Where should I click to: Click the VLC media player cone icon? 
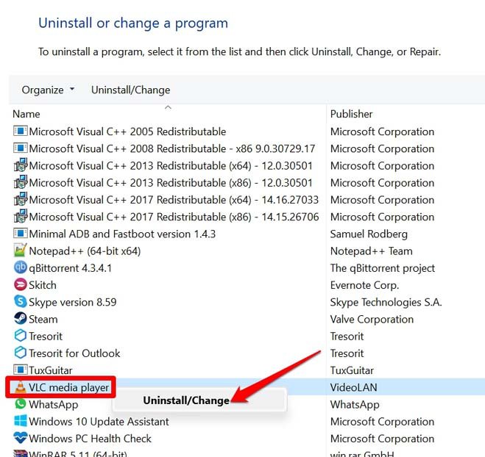[x=21, y=387]
